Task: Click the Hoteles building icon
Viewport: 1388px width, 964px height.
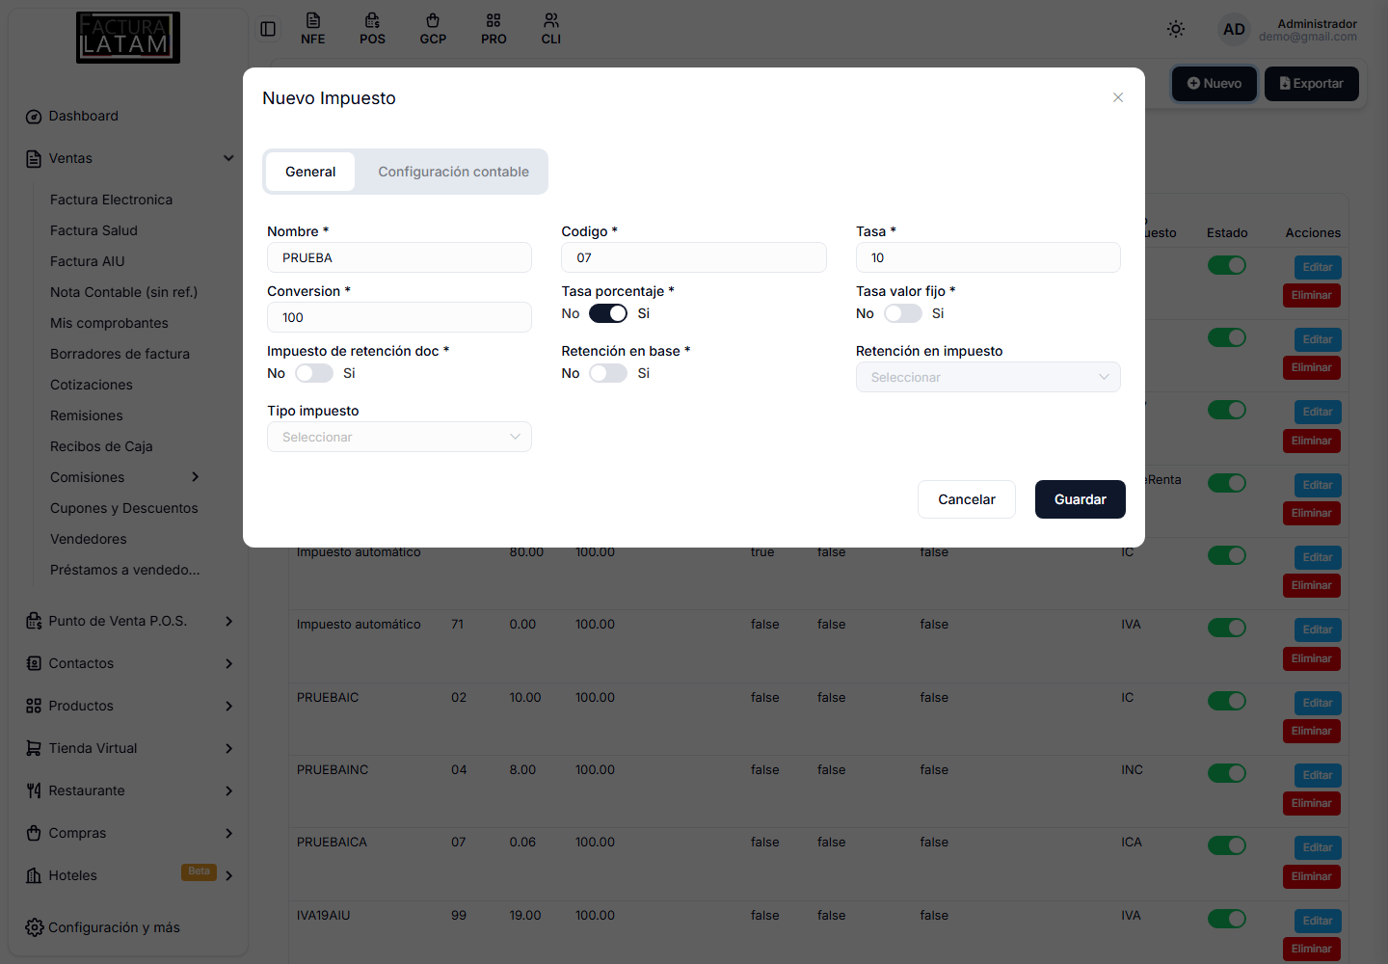Action: [34, 875]
